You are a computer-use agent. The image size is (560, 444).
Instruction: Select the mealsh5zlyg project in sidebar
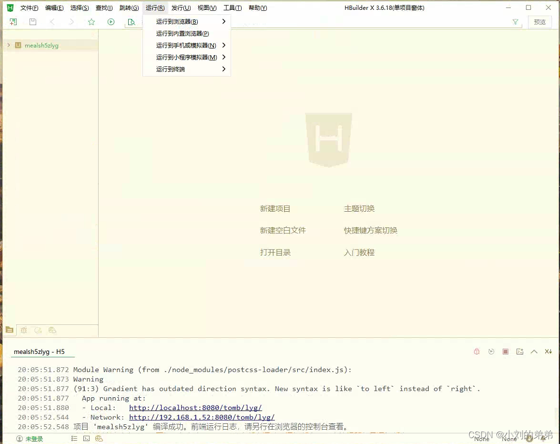(41, 45)
